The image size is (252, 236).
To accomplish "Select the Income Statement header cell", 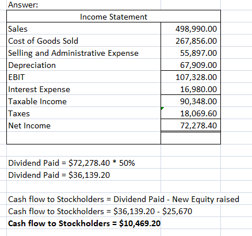I will 113,17.
